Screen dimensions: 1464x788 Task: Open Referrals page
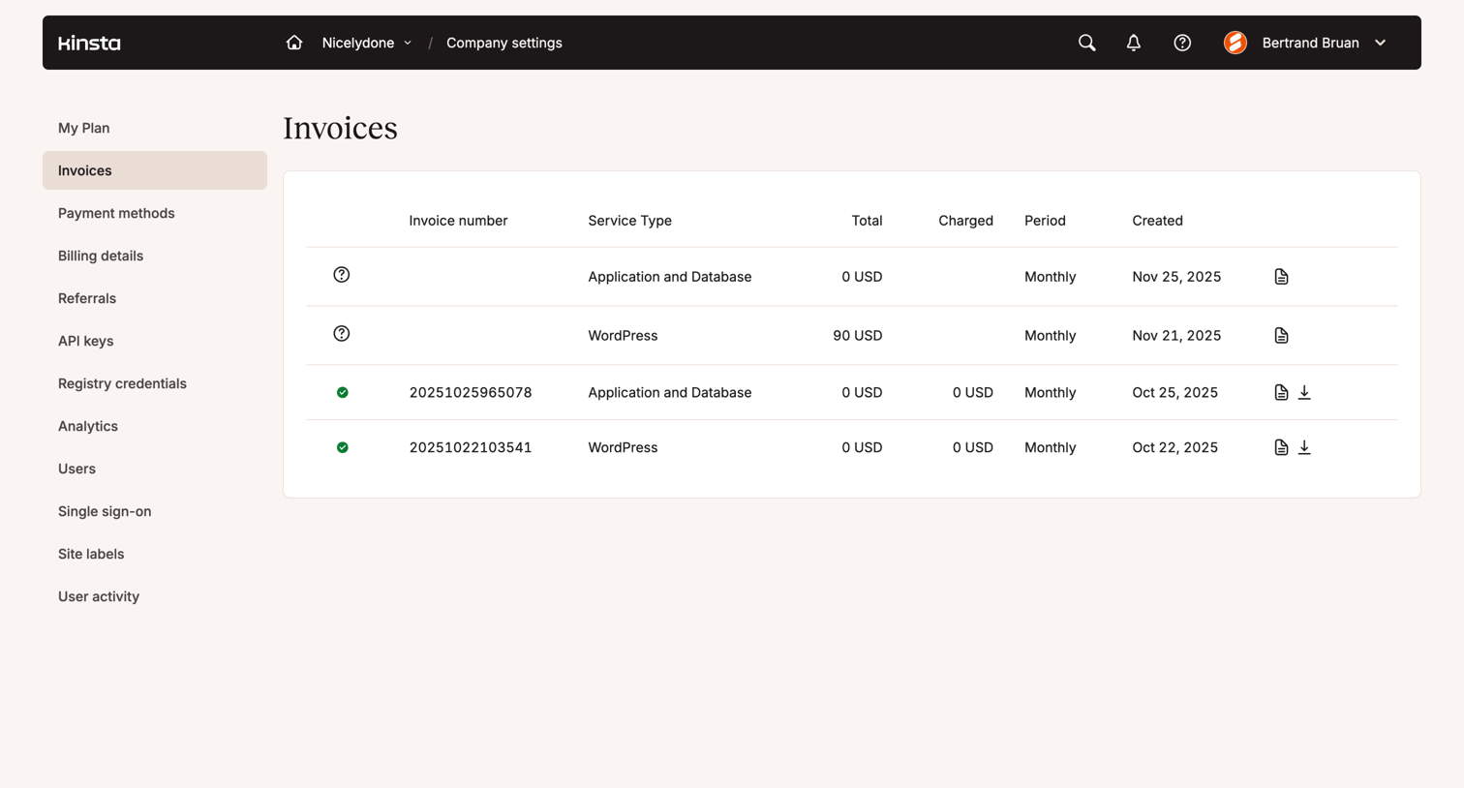click(x=155, y=298)
